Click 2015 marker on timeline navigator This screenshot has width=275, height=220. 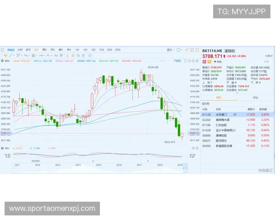(99, 165)
